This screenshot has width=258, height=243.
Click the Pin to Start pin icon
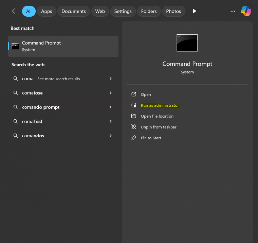tap(134, 138)
